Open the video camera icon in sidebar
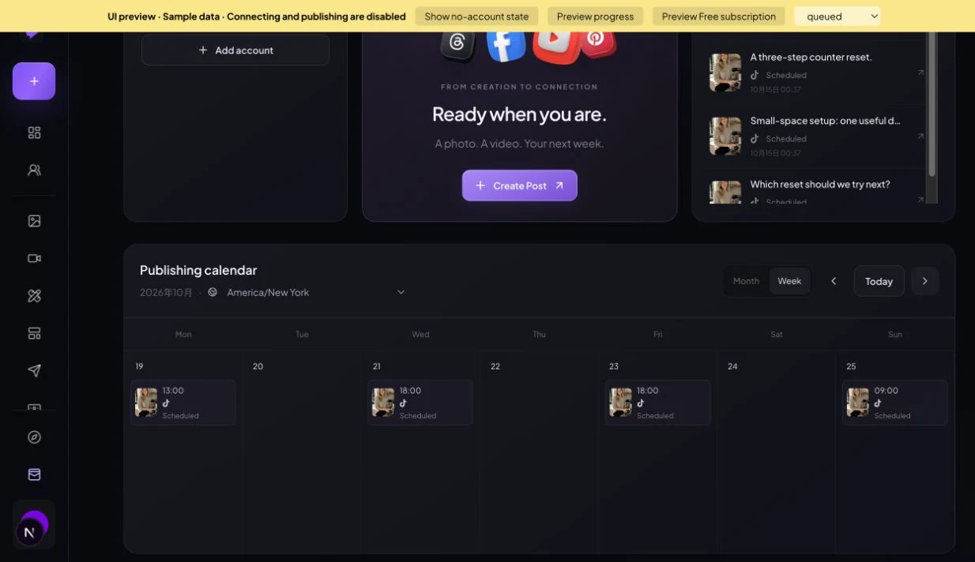Screen dimensions: 975x562 [x=34, y=258]
